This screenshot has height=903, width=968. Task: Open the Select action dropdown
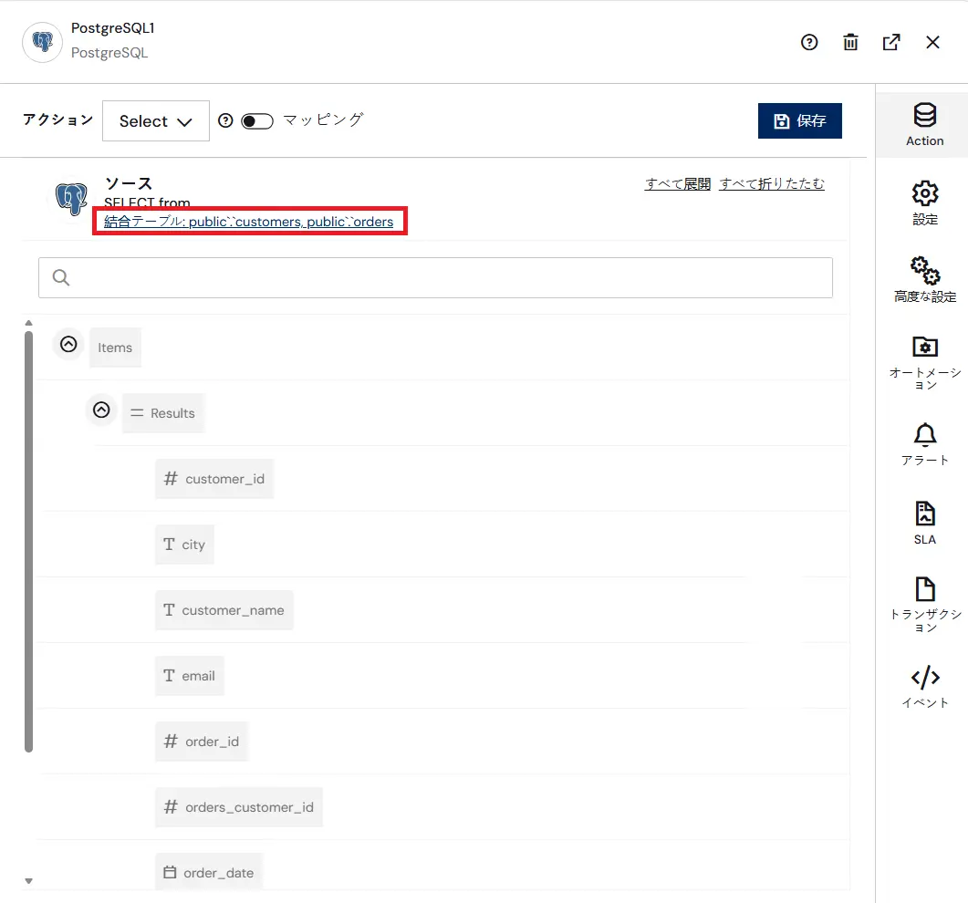tap(156, 121)
